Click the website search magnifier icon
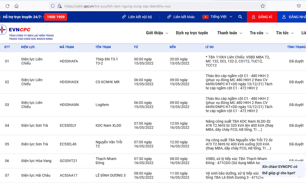 coord(240,17)
